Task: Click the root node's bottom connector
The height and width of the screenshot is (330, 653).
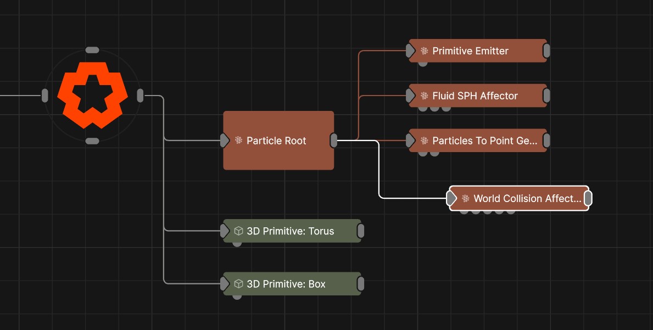Action: tap(92, 141)
